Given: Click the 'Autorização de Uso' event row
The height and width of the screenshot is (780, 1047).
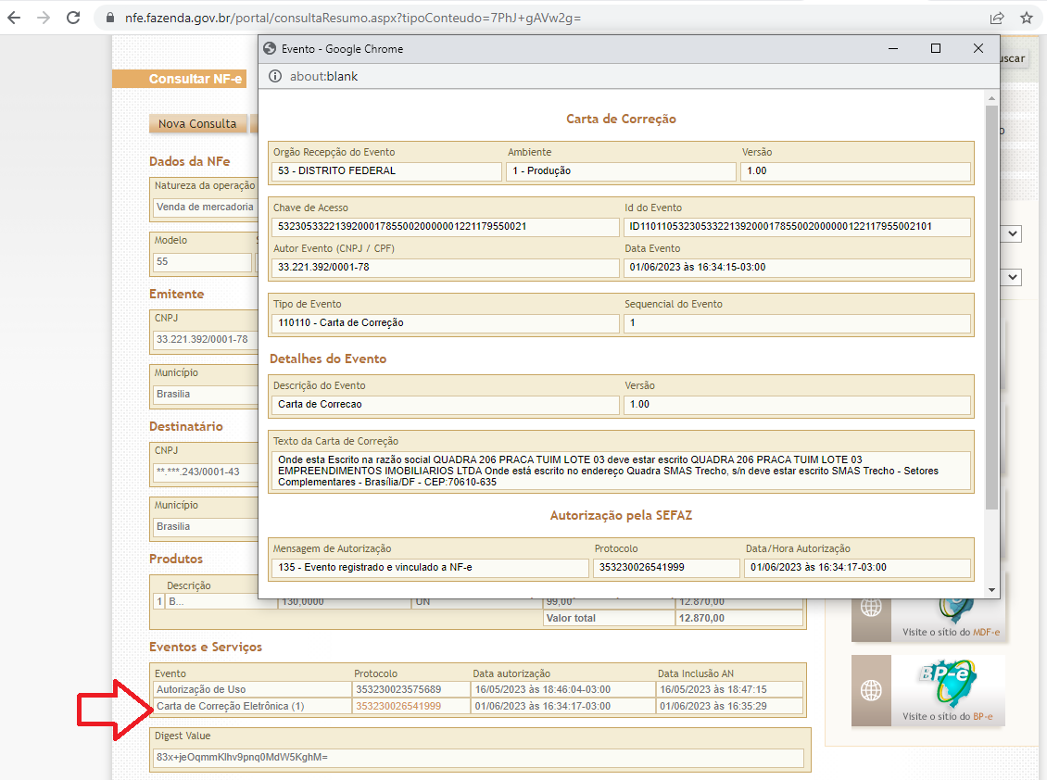Looking at the screenshot, I should click(x=478, y=689).
